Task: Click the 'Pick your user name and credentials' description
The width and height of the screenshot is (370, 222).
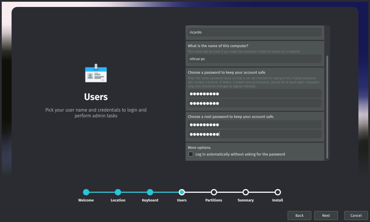Action: tap(96, 113)
